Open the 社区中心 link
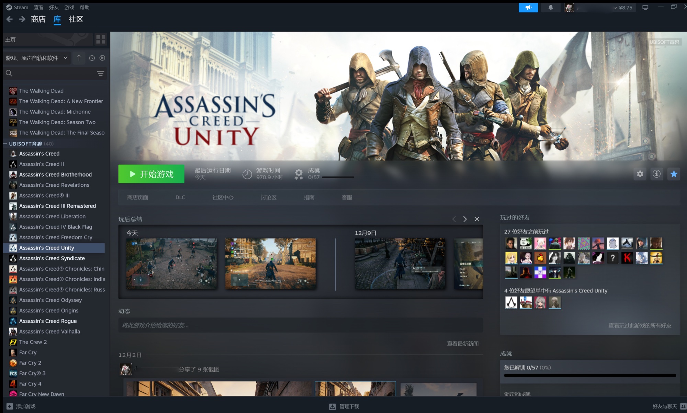 tap(223, 198)
